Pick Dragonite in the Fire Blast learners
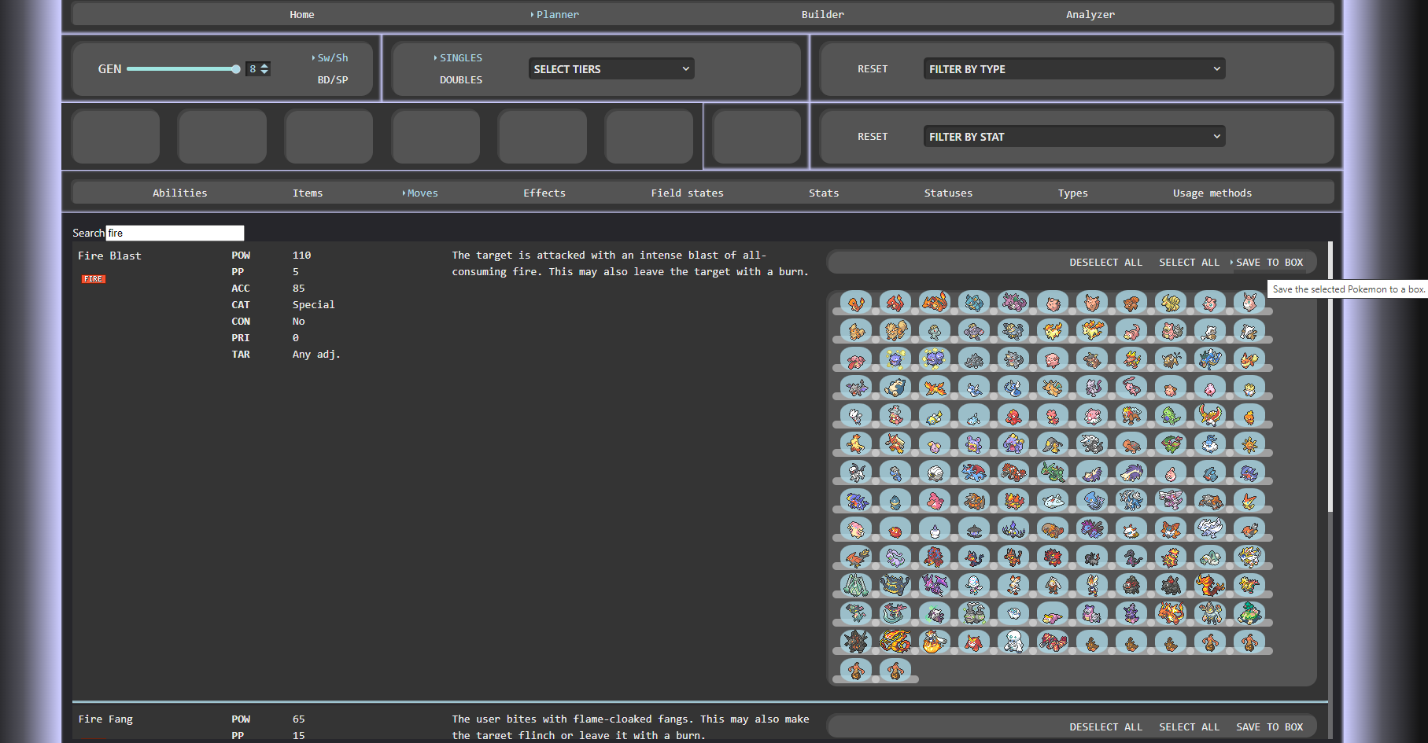The height and width of the screenshot is (743, 1428). click(1053, 387)
